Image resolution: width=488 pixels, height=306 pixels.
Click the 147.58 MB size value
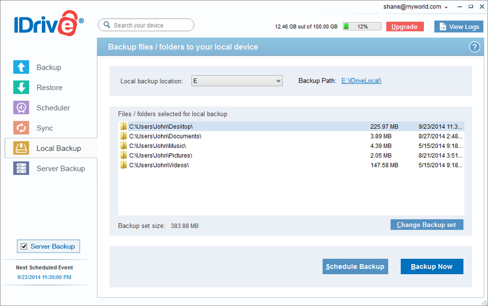pyautogui.click(x=385, y=165)
